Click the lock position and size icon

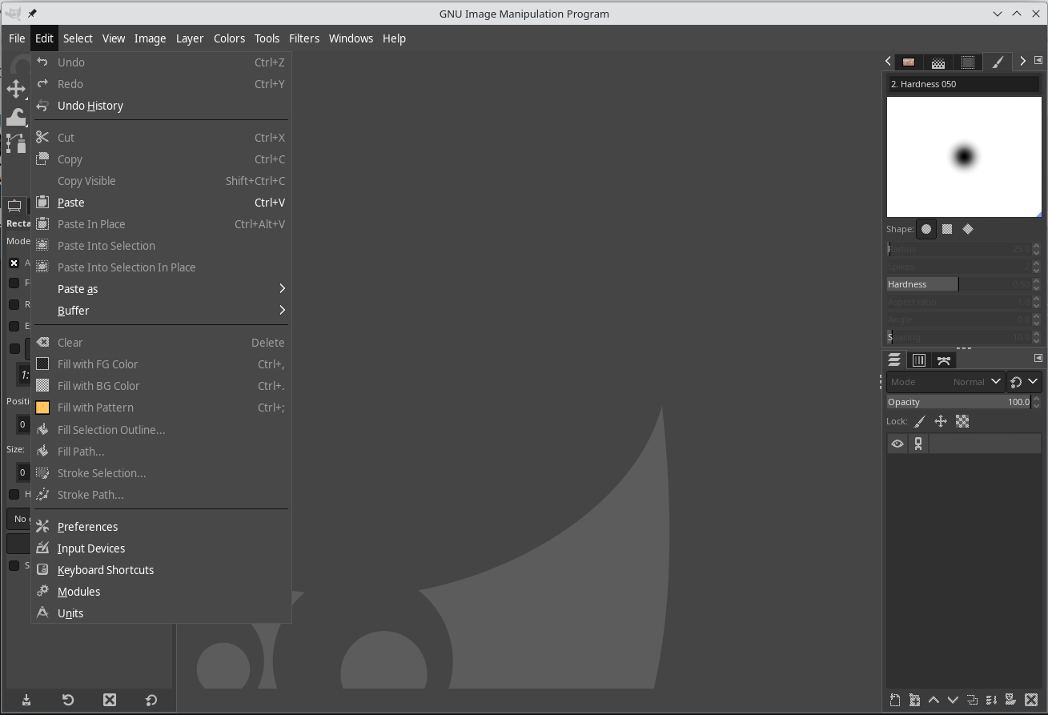point(941,421)
